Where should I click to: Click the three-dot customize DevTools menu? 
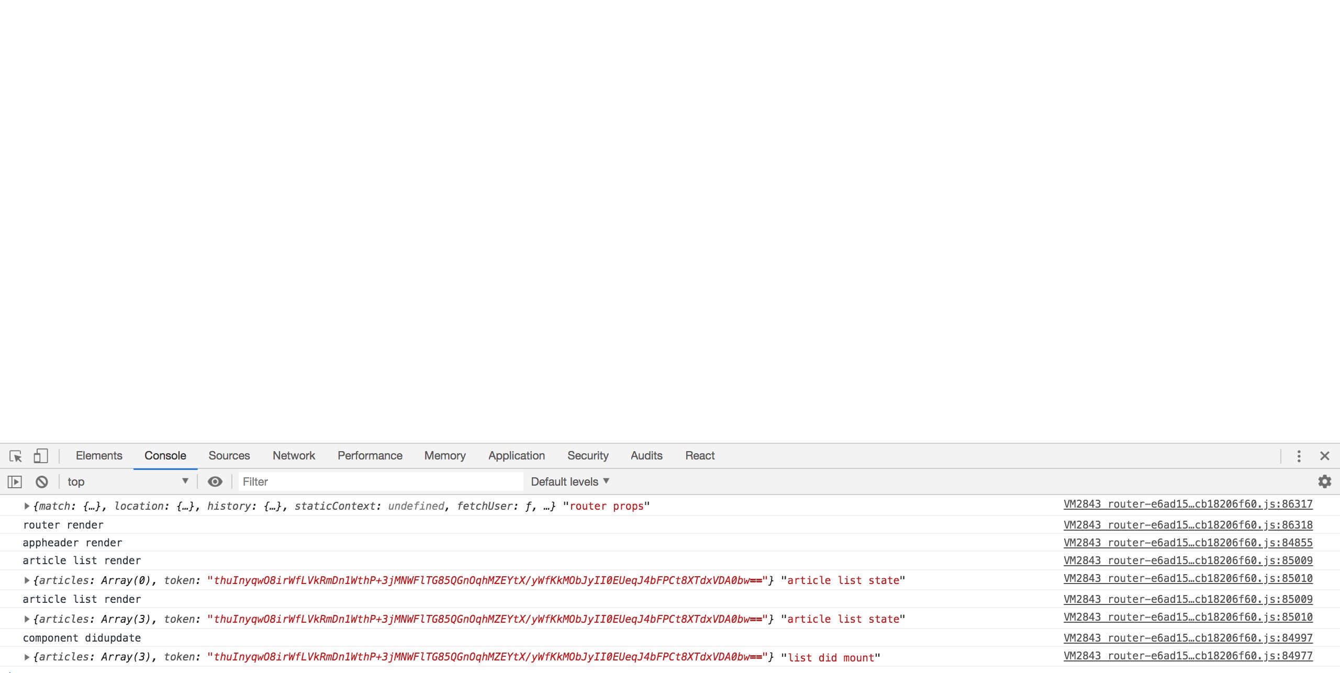(x=1300, y=456)
